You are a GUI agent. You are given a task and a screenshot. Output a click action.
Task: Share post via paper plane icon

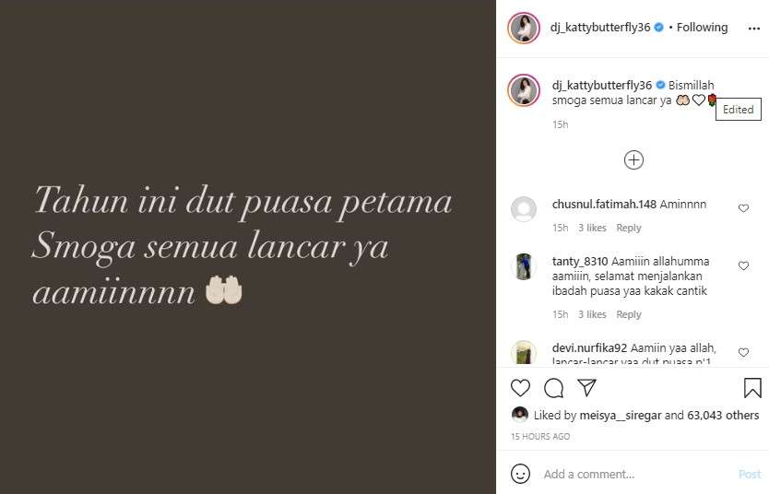pyautogui.click(x=586, y=388)
